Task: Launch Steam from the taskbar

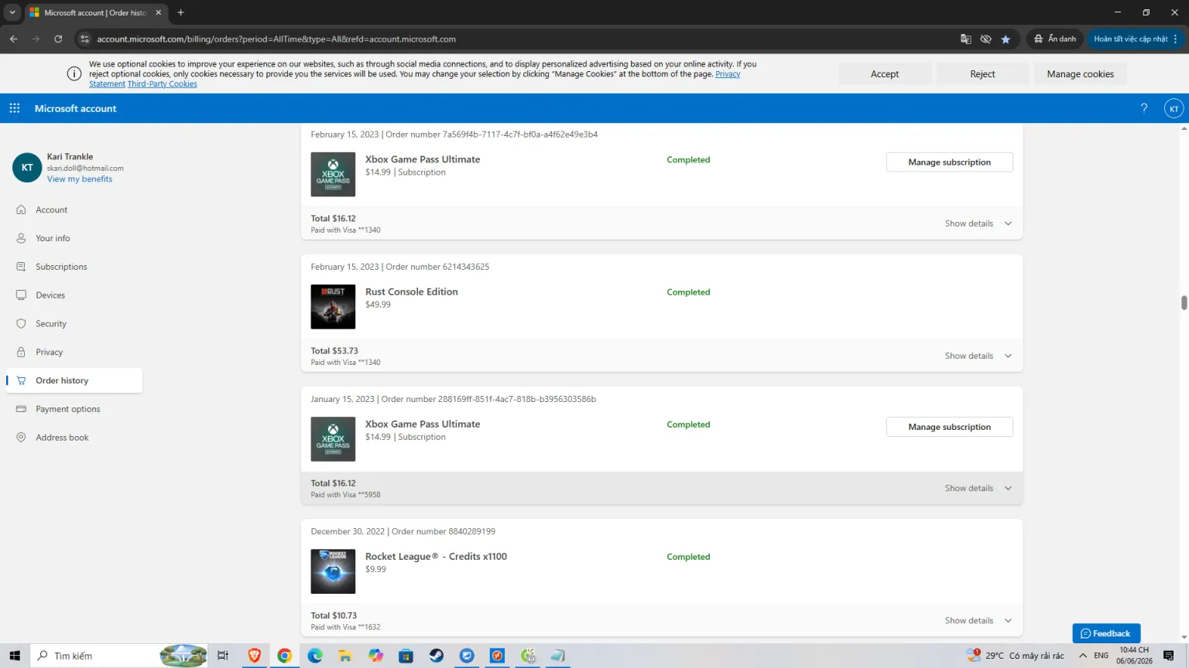Action: tap(437, 656)
